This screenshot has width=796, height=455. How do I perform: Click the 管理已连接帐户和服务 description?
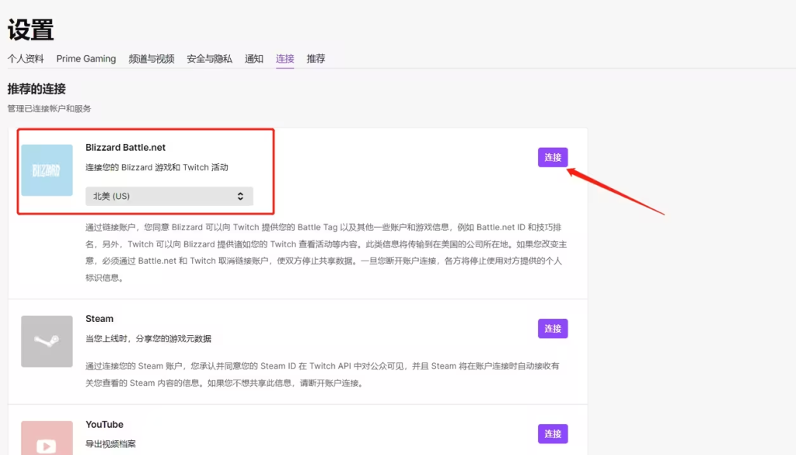[x=49, y=109]
